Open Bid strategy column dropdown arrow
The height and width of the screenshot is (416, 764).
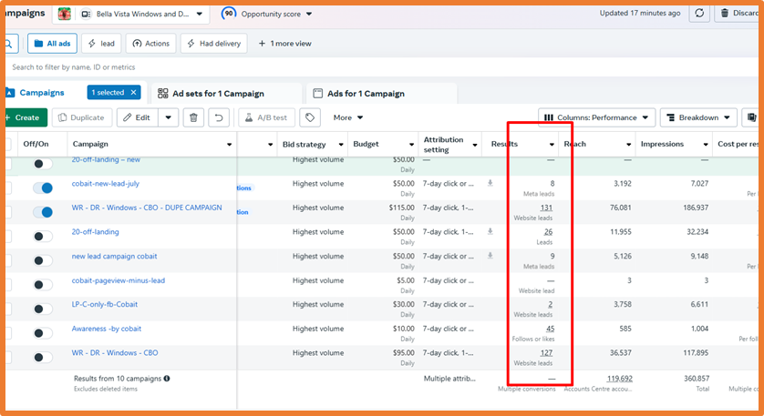341,145
